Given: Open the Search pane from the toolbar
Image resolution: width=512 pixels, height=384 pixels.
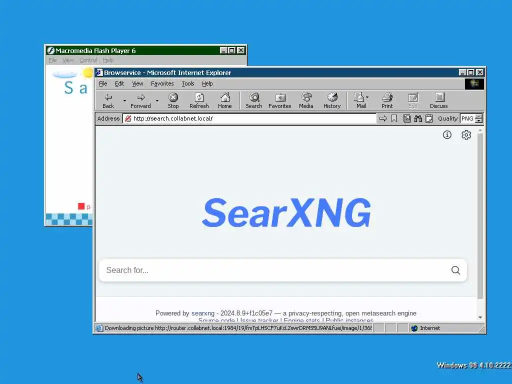Looking at the screenshot, I should pyautogui.click(x=253, y=100).
